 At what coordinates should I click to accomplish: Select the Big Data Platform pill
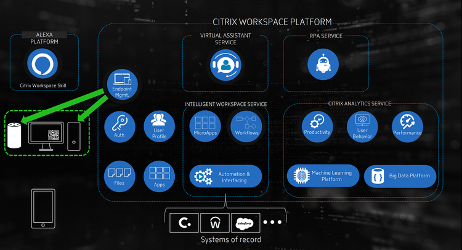coord(400,176)
